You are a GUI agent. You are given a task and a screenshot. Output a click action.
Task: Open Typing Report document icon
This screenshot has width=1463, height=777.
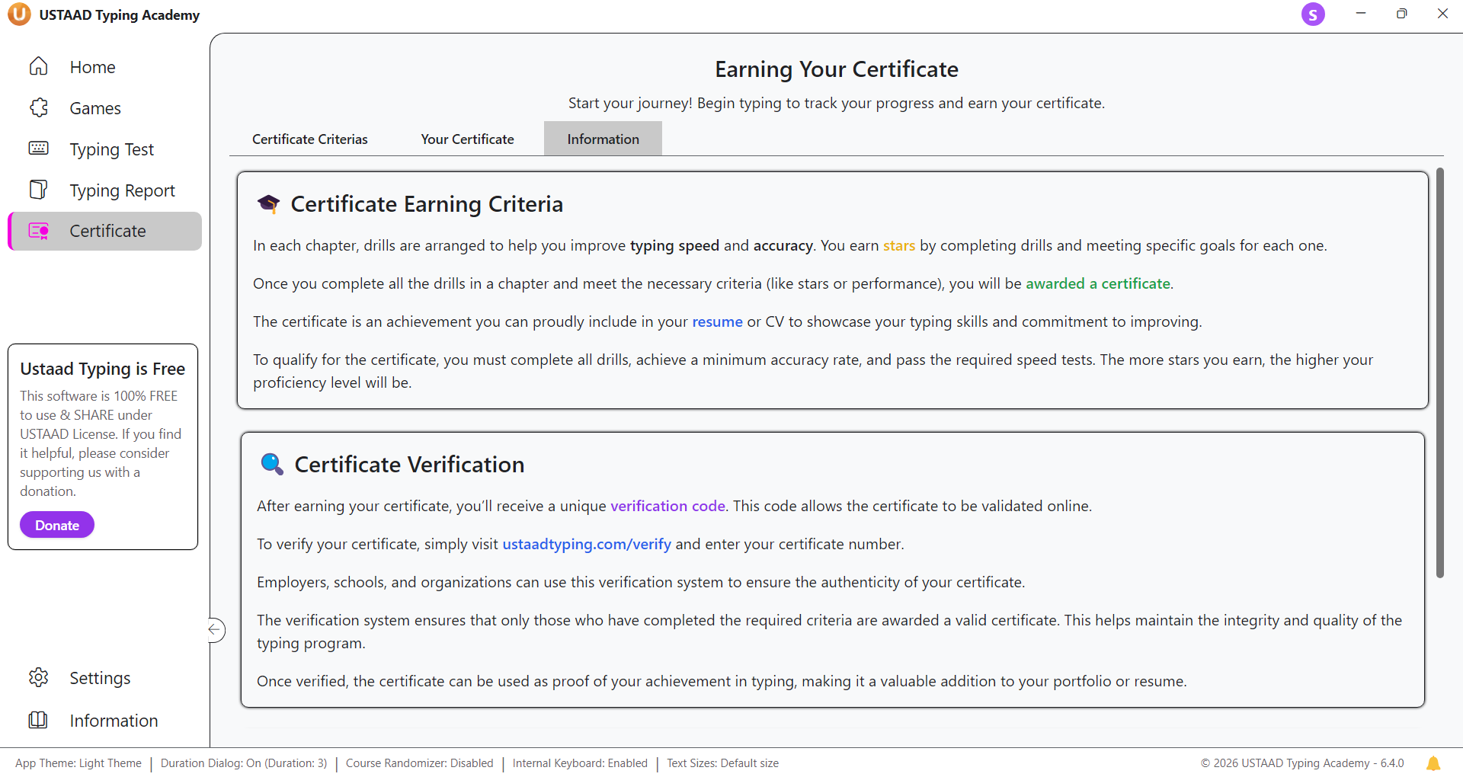click(x=38, y=190)
